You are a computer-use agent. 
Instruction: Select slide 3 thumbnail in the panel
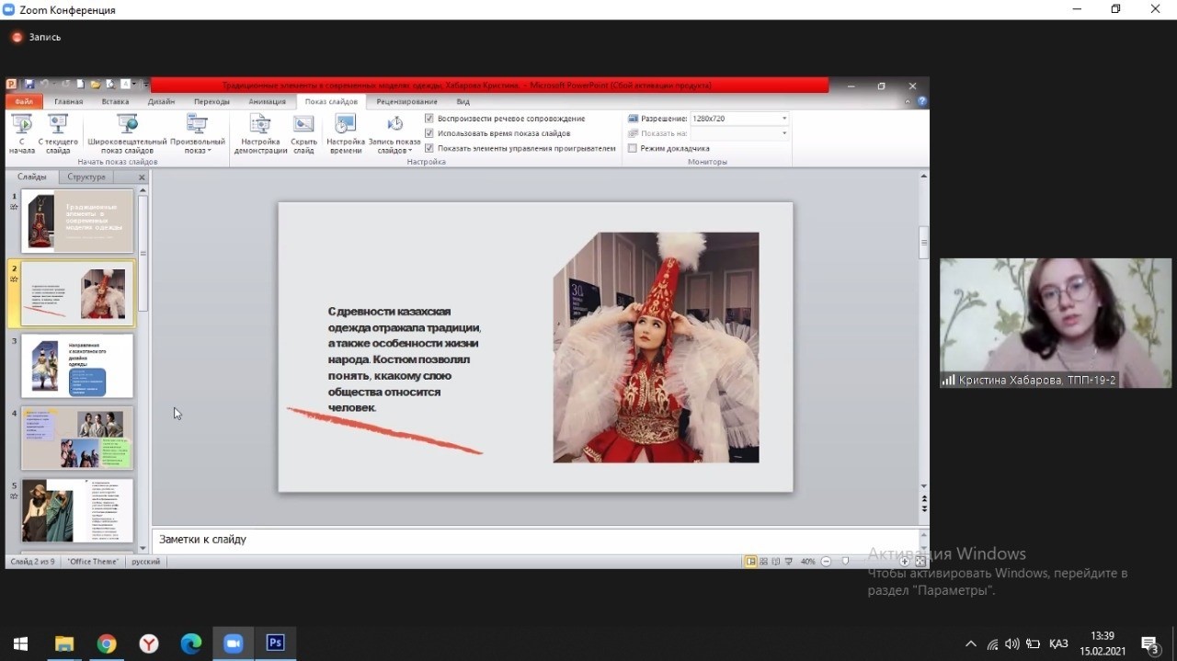(x=77, y=366)
